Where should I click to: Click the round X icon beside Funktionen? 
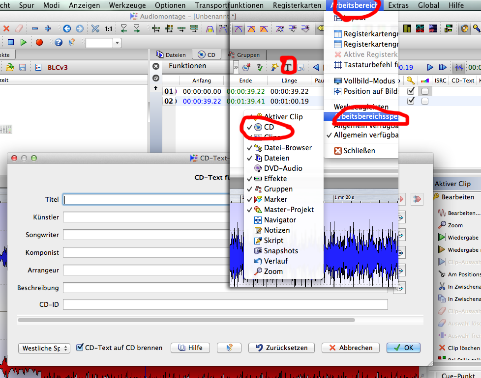pos(156,66)
